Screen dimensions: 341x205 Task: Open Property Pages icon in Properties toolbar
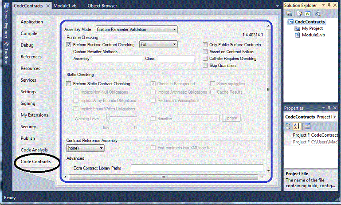(307, 126)
